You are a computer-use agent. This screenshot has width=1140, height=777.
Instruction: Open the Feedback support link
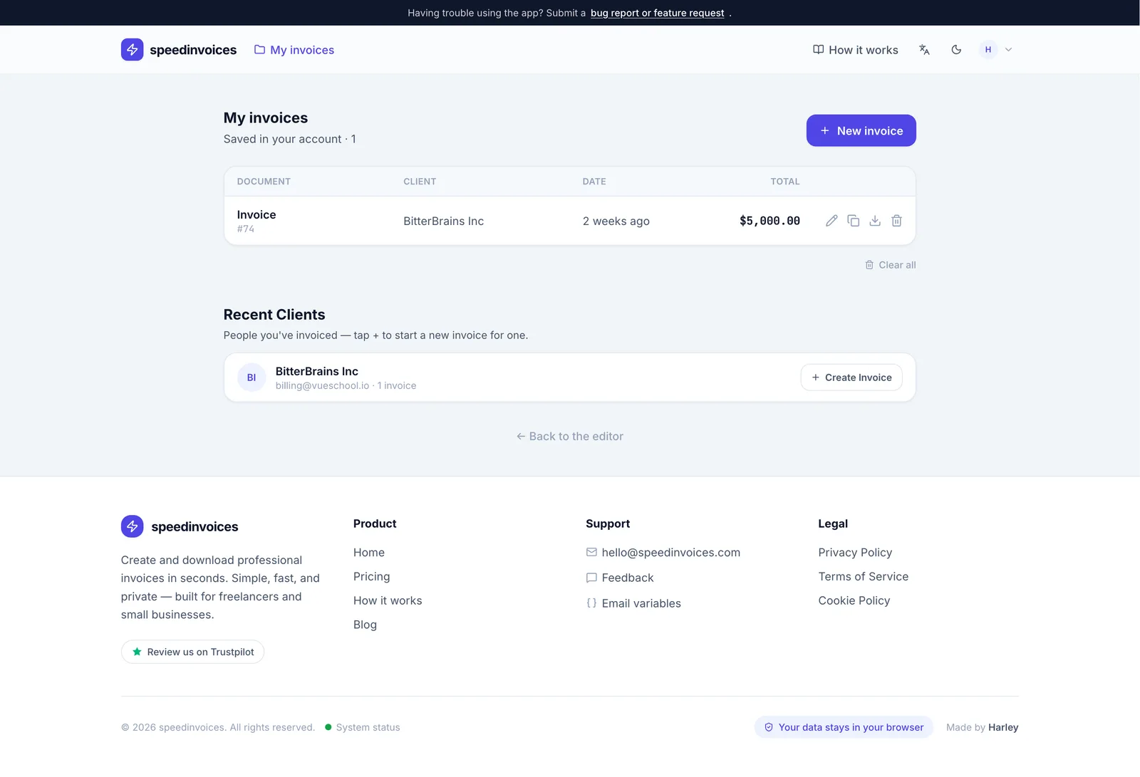pos(620,578)
